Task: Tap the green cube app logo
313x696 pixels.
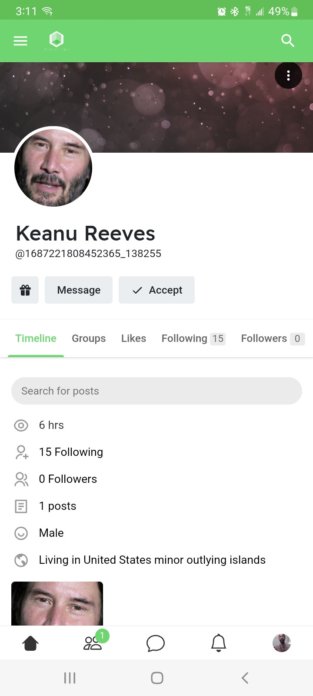Action: [x=57, y=40]
